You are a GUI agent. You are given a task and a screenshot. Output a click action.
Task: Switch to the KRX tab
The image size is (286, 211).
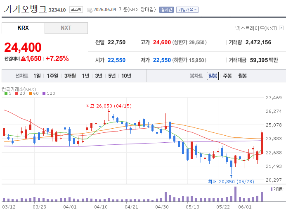(23, 28)
